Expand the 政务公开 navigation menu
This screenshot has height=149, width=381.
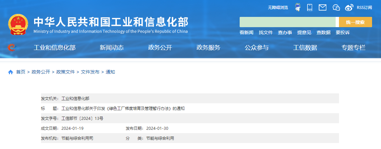point(160,48)
